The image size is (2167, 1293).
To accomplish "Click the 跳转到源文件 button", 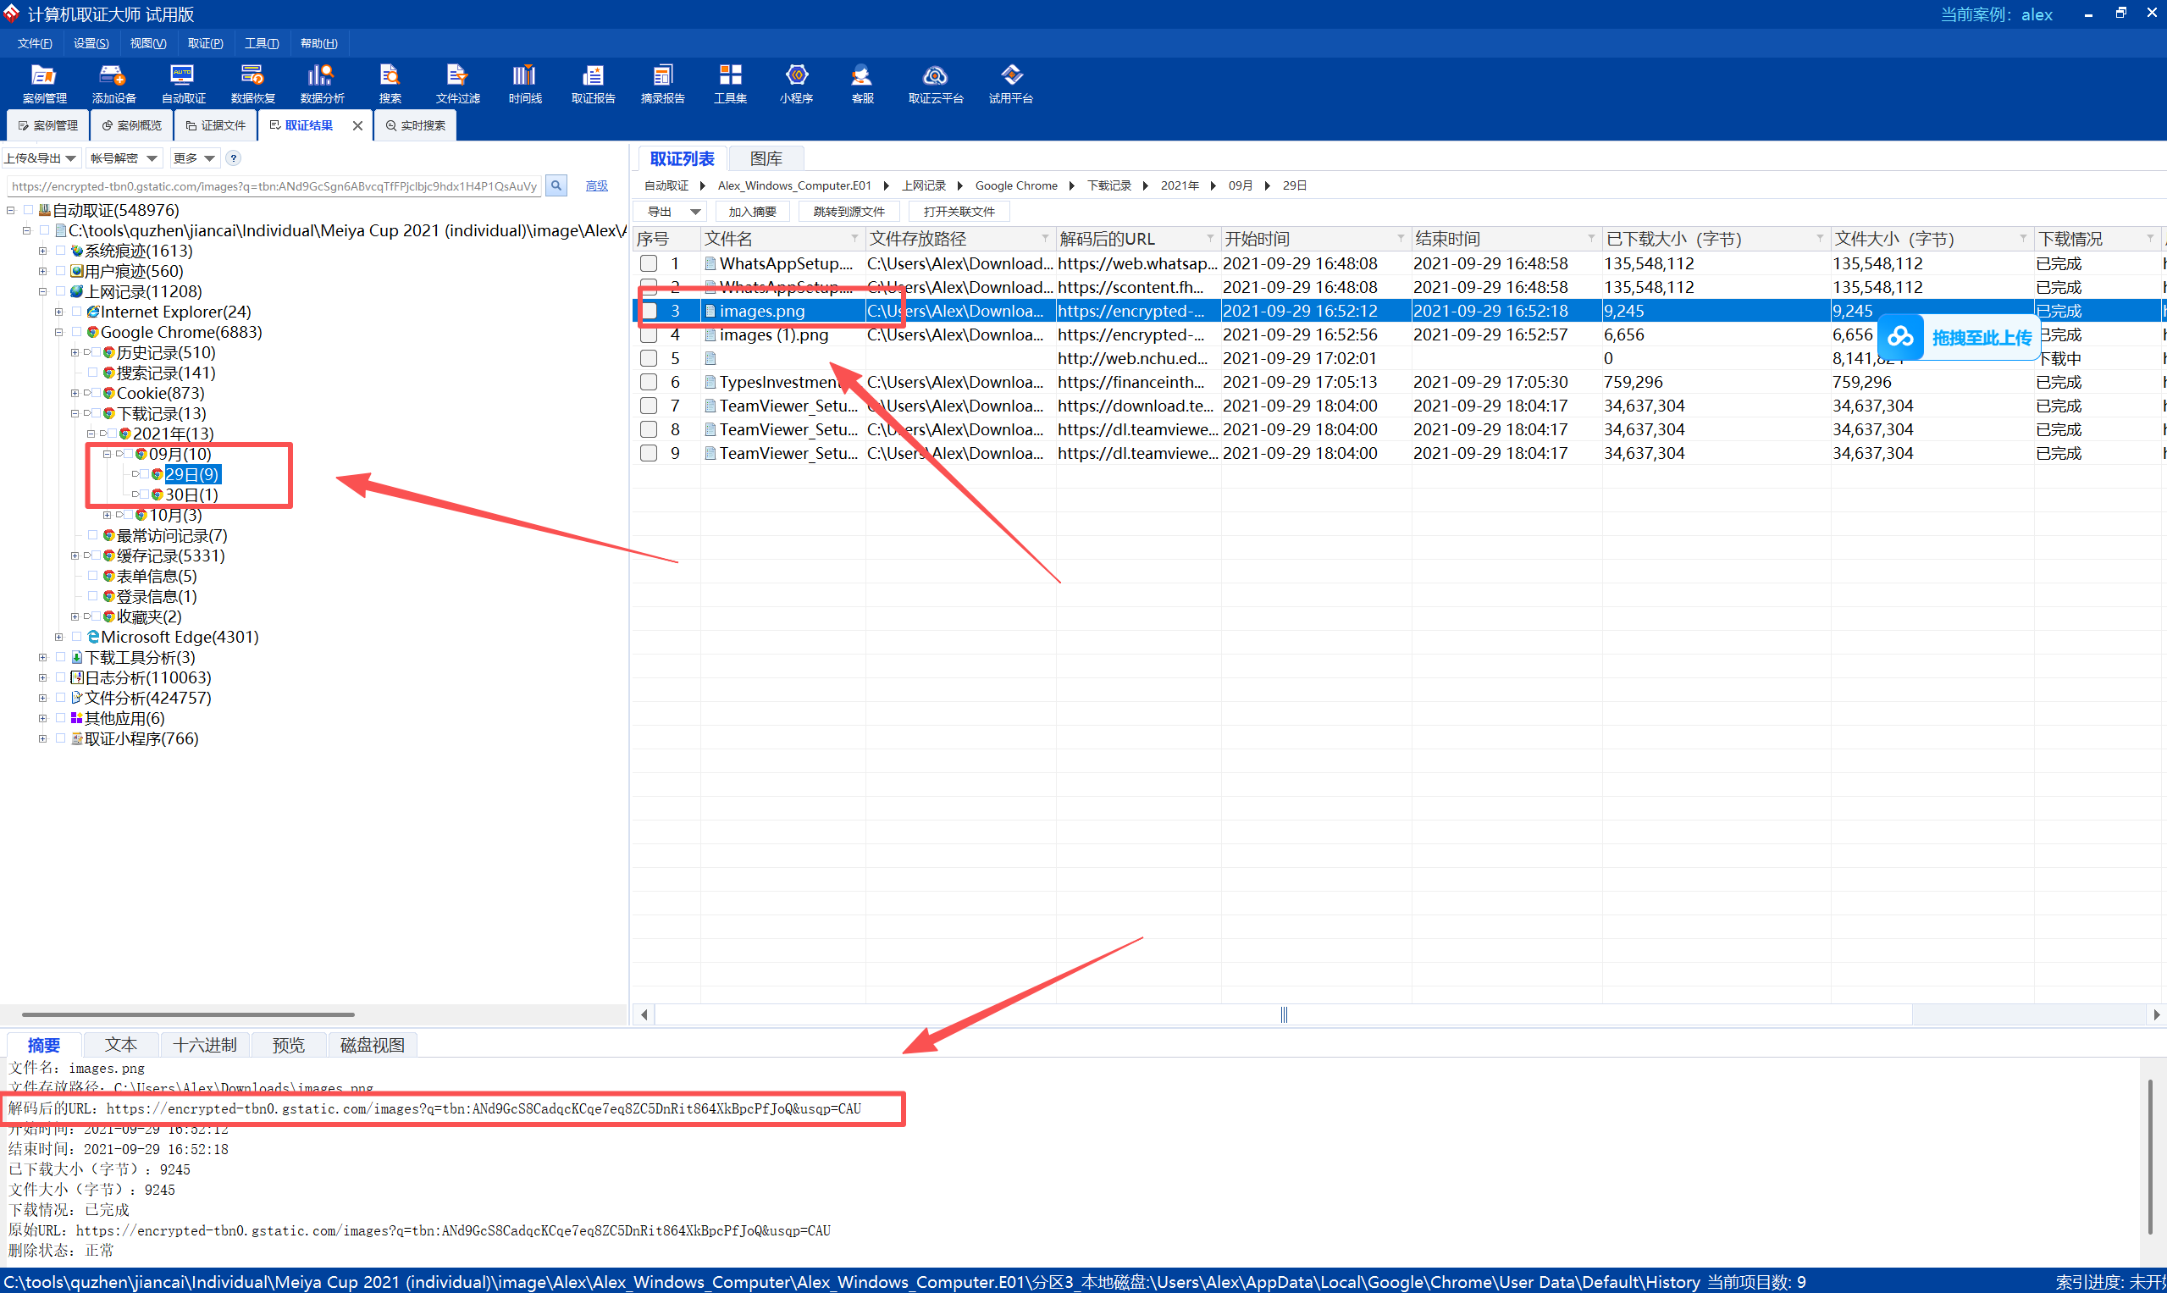I will 849,212.
